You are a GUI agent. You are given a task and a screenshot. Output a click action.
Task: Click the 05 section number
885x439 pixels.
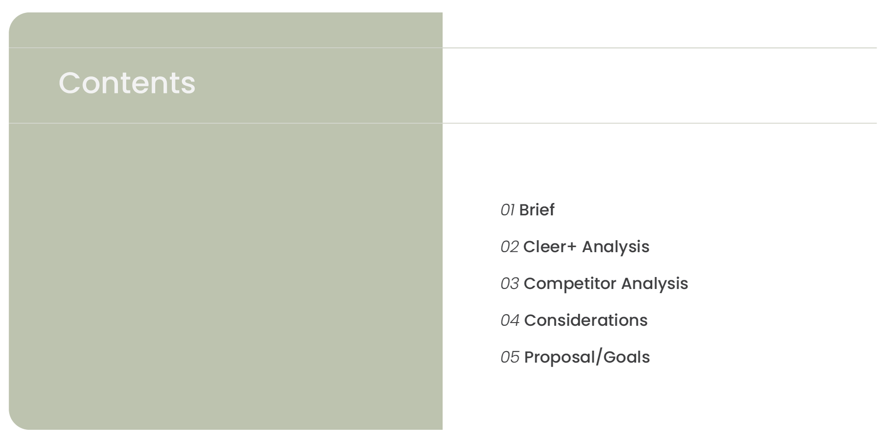(x=509, y=358)
